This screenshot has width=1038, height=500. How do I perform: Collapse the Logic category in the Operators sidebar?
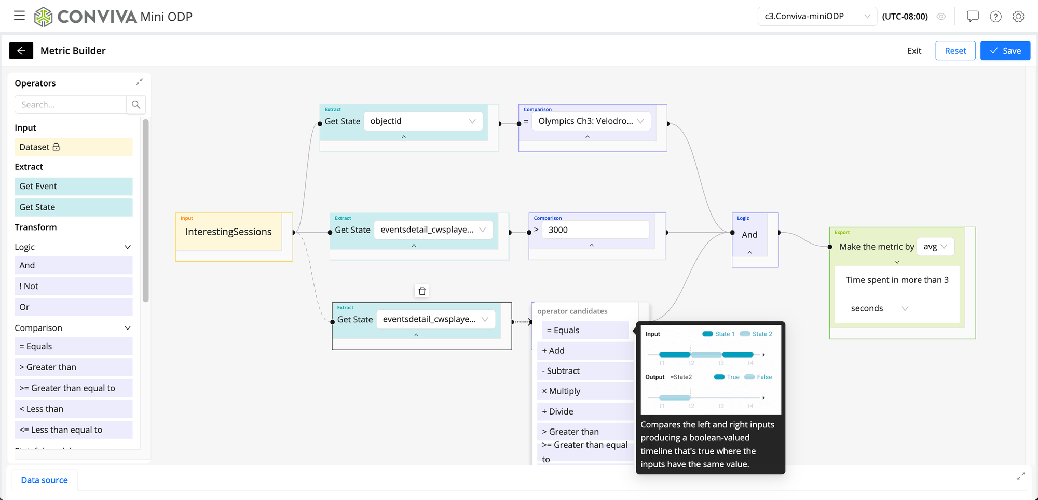click(x=127, y=247)
